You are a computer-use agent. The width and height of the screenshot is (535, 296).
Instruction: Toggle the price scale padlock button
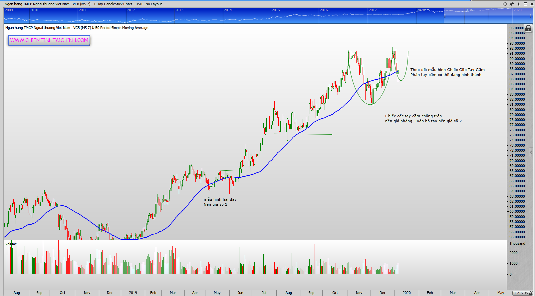pos(528,28)
